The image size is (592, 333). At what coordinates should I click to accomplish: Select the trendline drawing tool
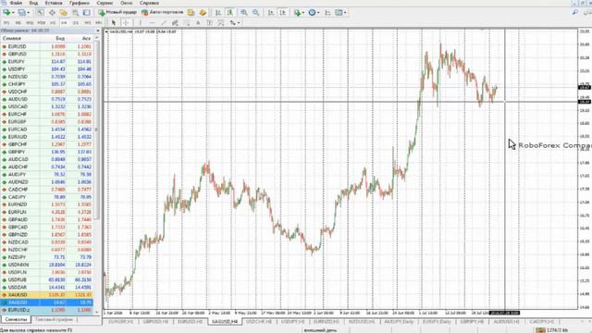(x=164, y=22)
